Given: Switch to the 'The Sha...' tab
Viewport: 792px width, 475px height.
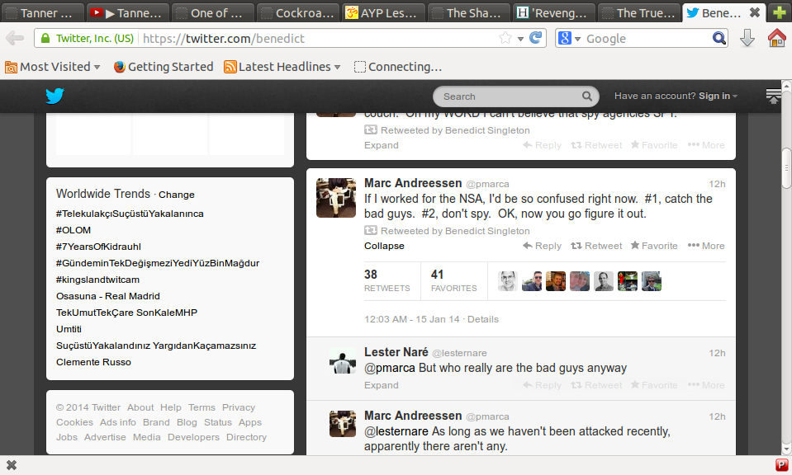Looking at the screenshot, I should click(x=467, y=12).
